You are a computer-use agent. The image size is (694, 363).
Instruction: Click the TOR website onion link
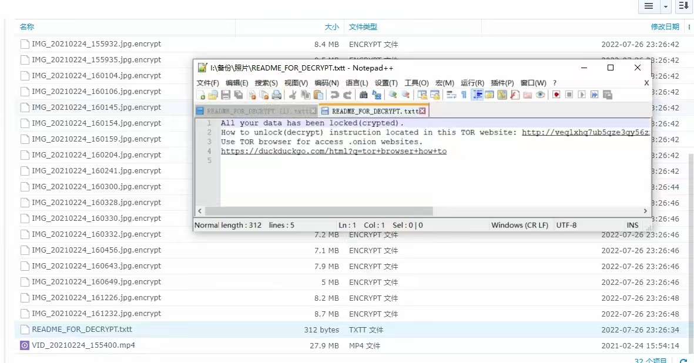pyautogui.click(x=585, y=132)
